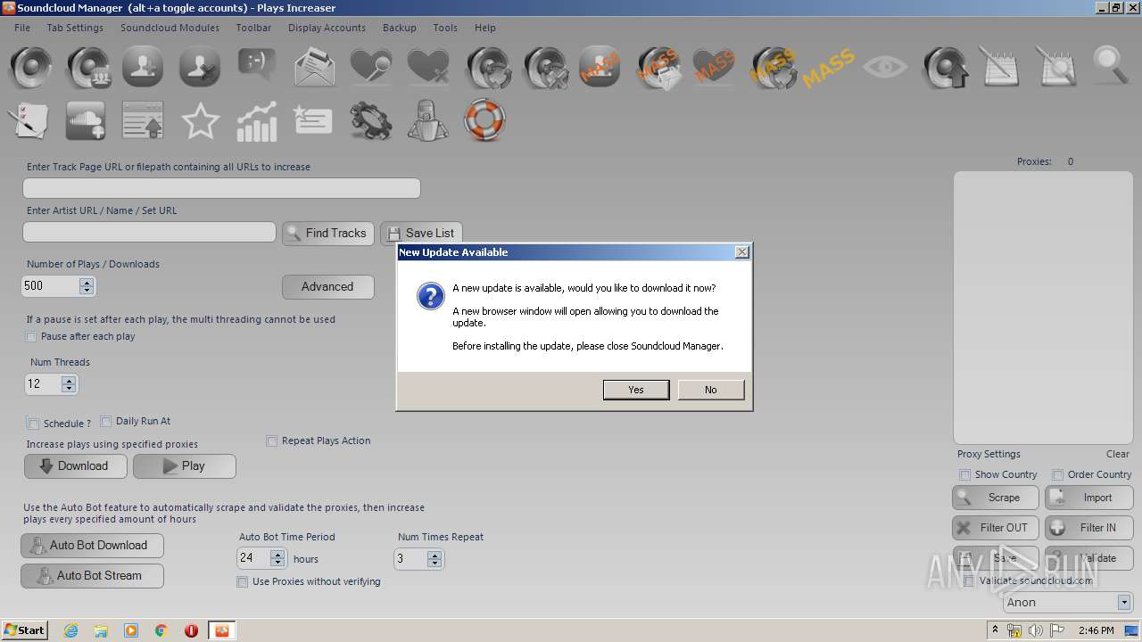Check the Order Country option
1142x642 pixels.
[x=1057, y=474]
